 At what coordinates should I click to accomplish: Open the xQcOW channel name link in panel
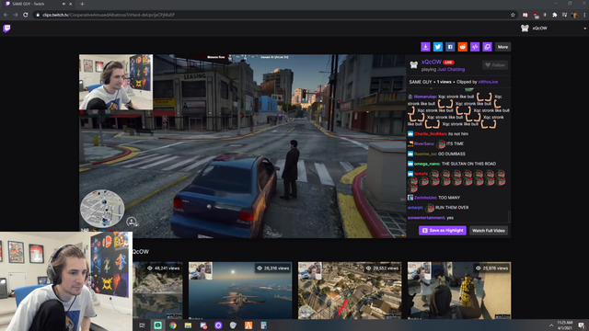pos(432,62)
